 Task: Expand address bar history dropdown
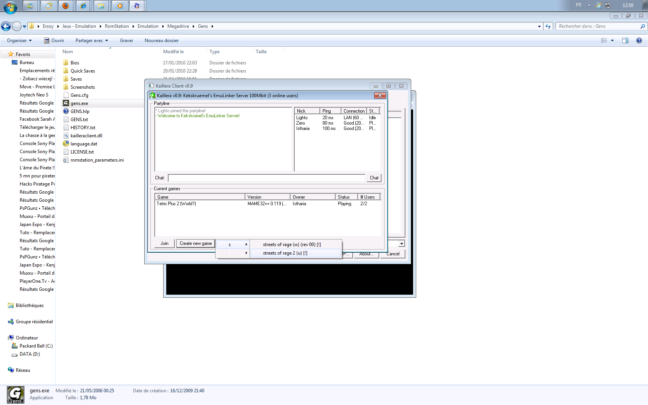(539, 26)
